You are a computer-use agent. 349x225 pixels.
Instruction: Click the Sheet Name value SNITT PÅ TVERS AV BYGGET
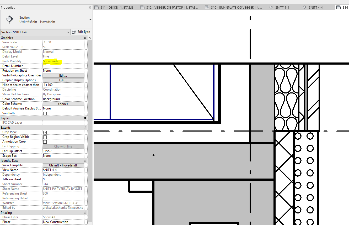63,189
